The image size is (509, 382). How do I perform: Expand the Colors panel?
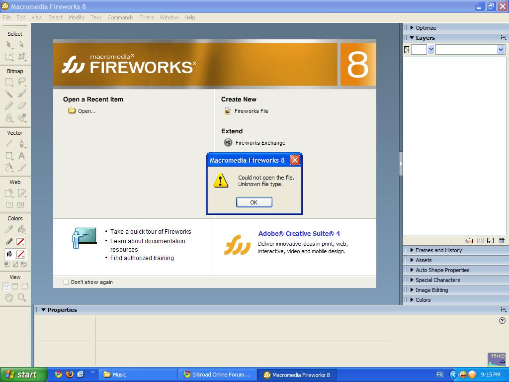pyautogui.click(x=412, y=300)
